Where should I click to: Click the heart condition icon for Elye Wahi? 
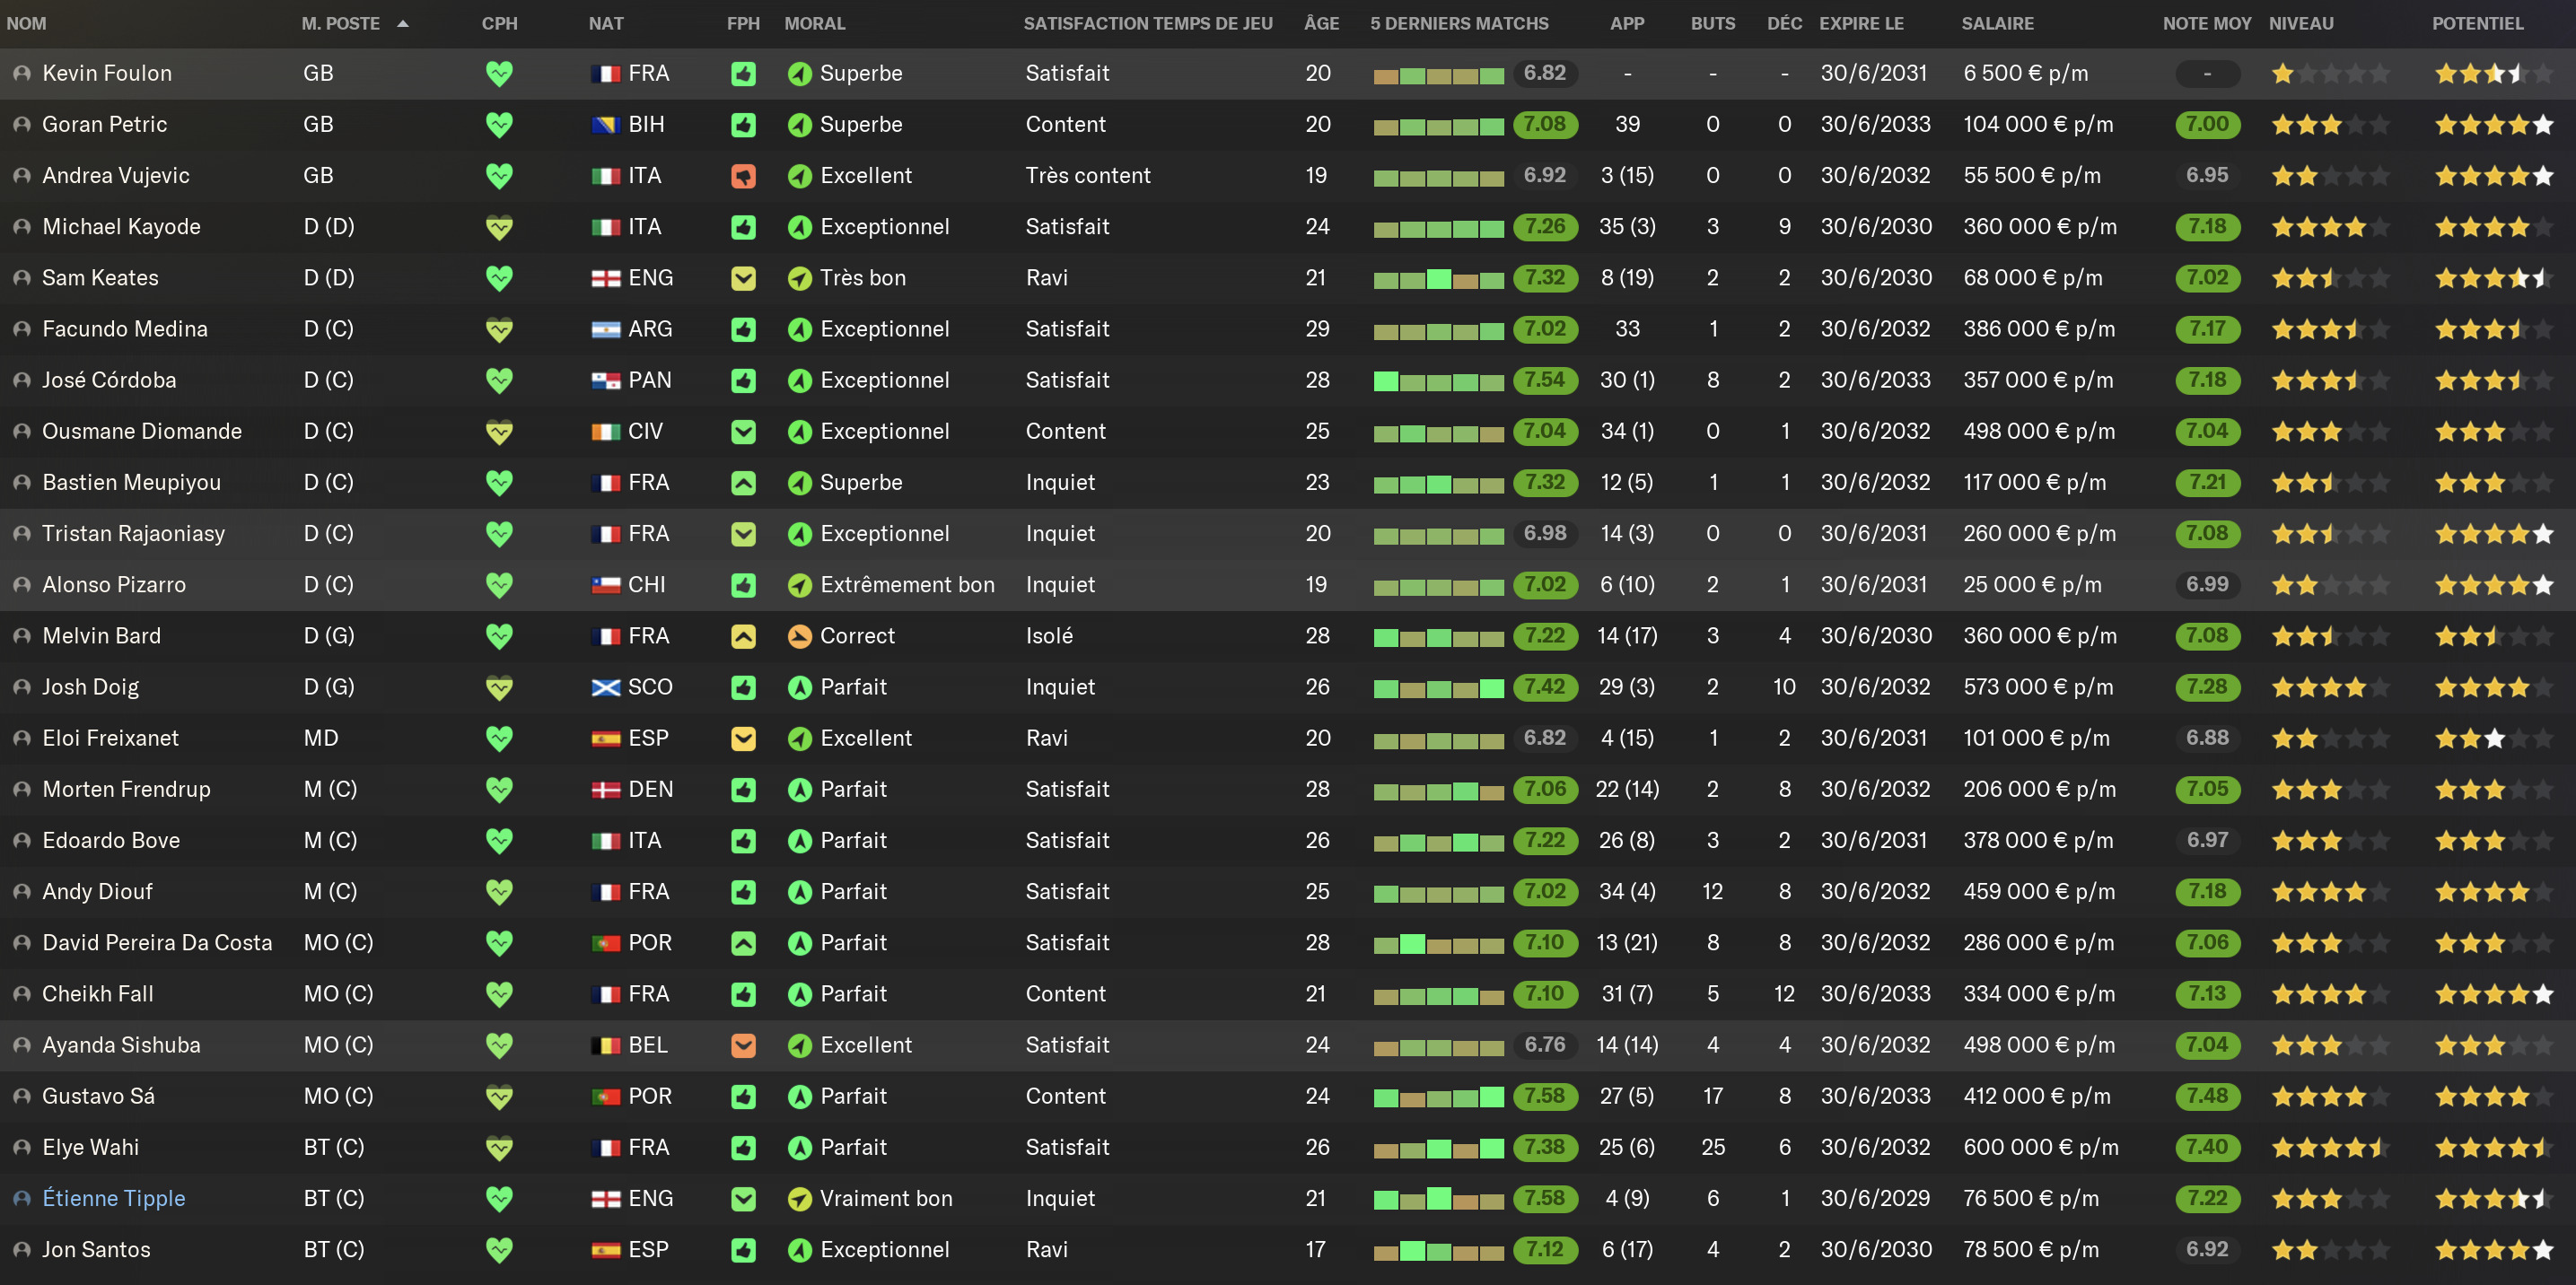point(499,1147)
